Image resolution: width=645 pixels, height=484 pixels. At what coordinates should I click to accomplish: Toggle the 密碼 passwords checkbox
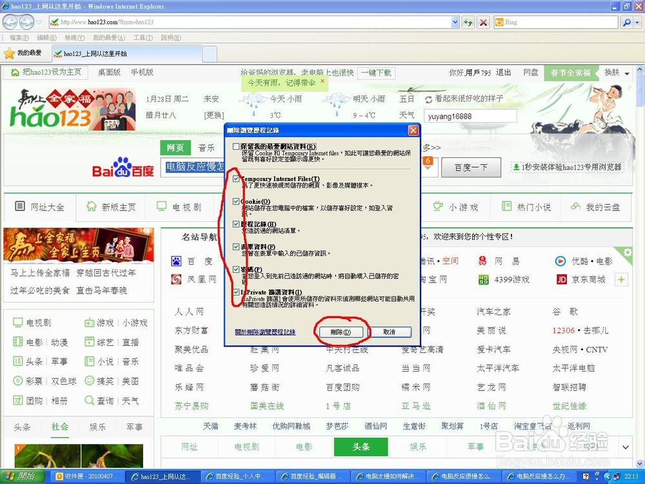tap(235, 269)
